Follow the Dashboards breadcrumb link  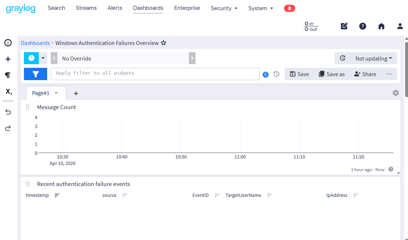pos(35,43)
